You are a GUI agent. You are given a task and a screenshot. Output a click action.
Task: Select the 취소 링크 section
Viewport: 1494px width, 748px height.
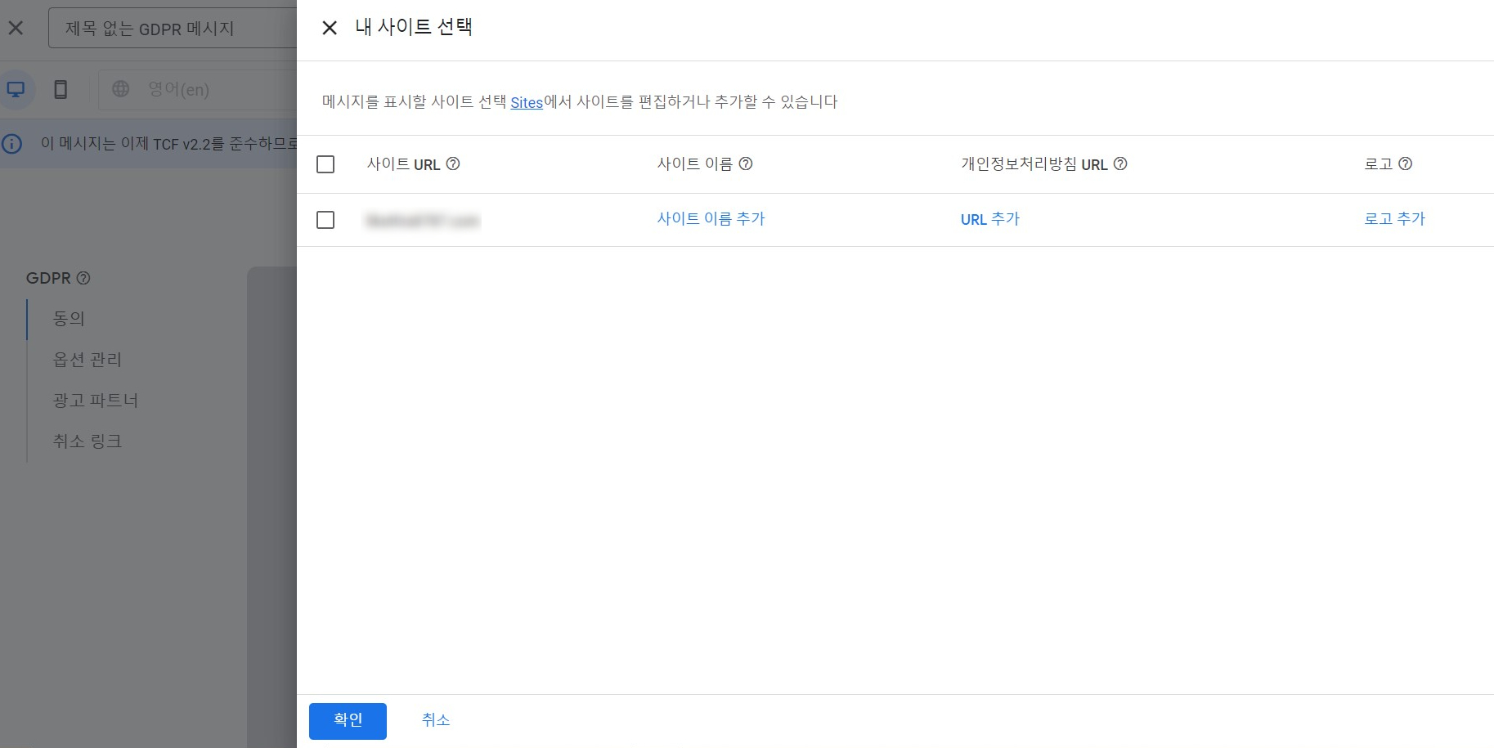click(87, 441)
